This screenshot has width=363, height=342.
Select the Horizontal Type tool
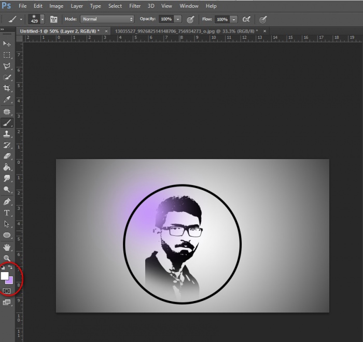click(x=7, y=212)
